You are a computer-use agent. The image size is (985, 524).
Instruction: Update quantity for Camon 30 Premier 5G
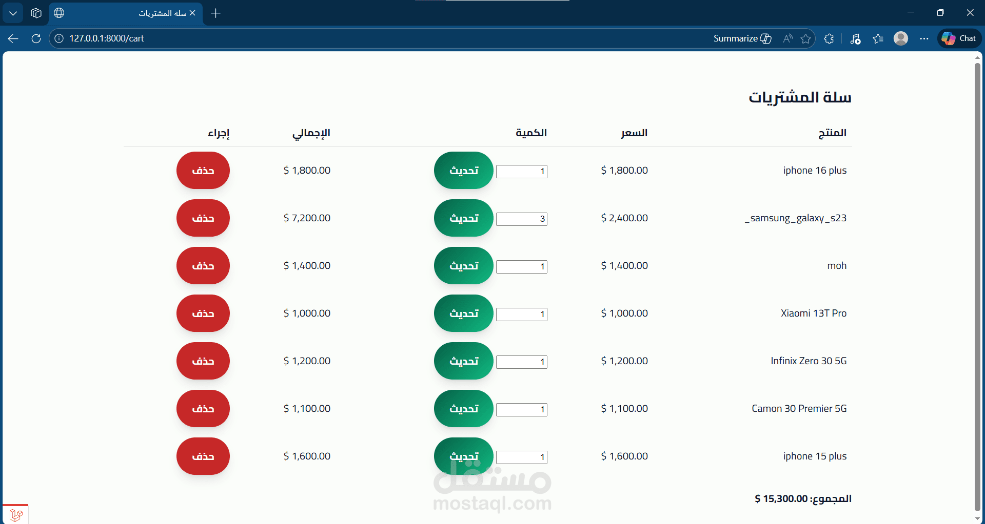point(464,409)
